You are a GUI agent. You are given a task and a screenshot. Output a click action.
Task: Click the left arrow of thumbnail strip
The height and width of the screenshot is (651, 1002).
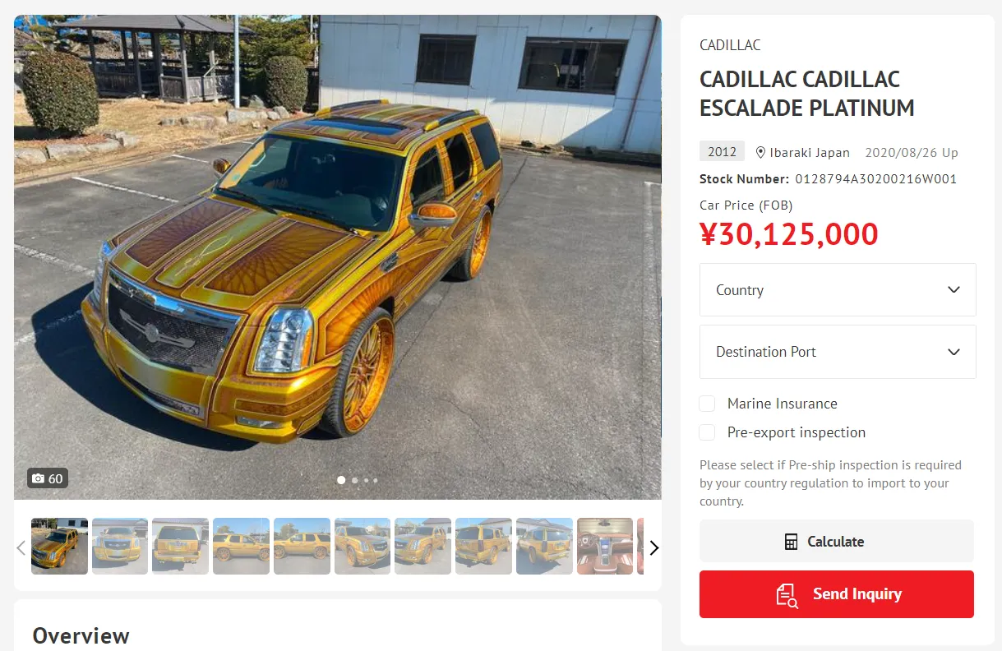tap(21, 547)
